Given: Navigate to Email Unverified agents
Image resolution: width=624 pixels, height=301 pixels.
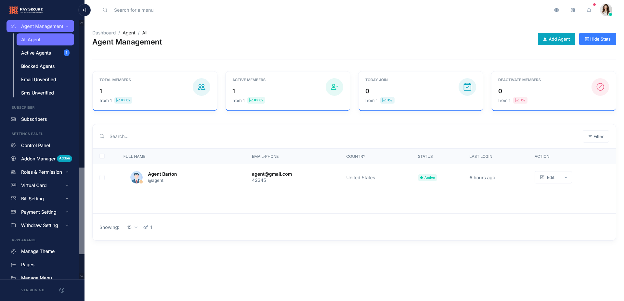Looking at the screenshot, I should (39, 80).
